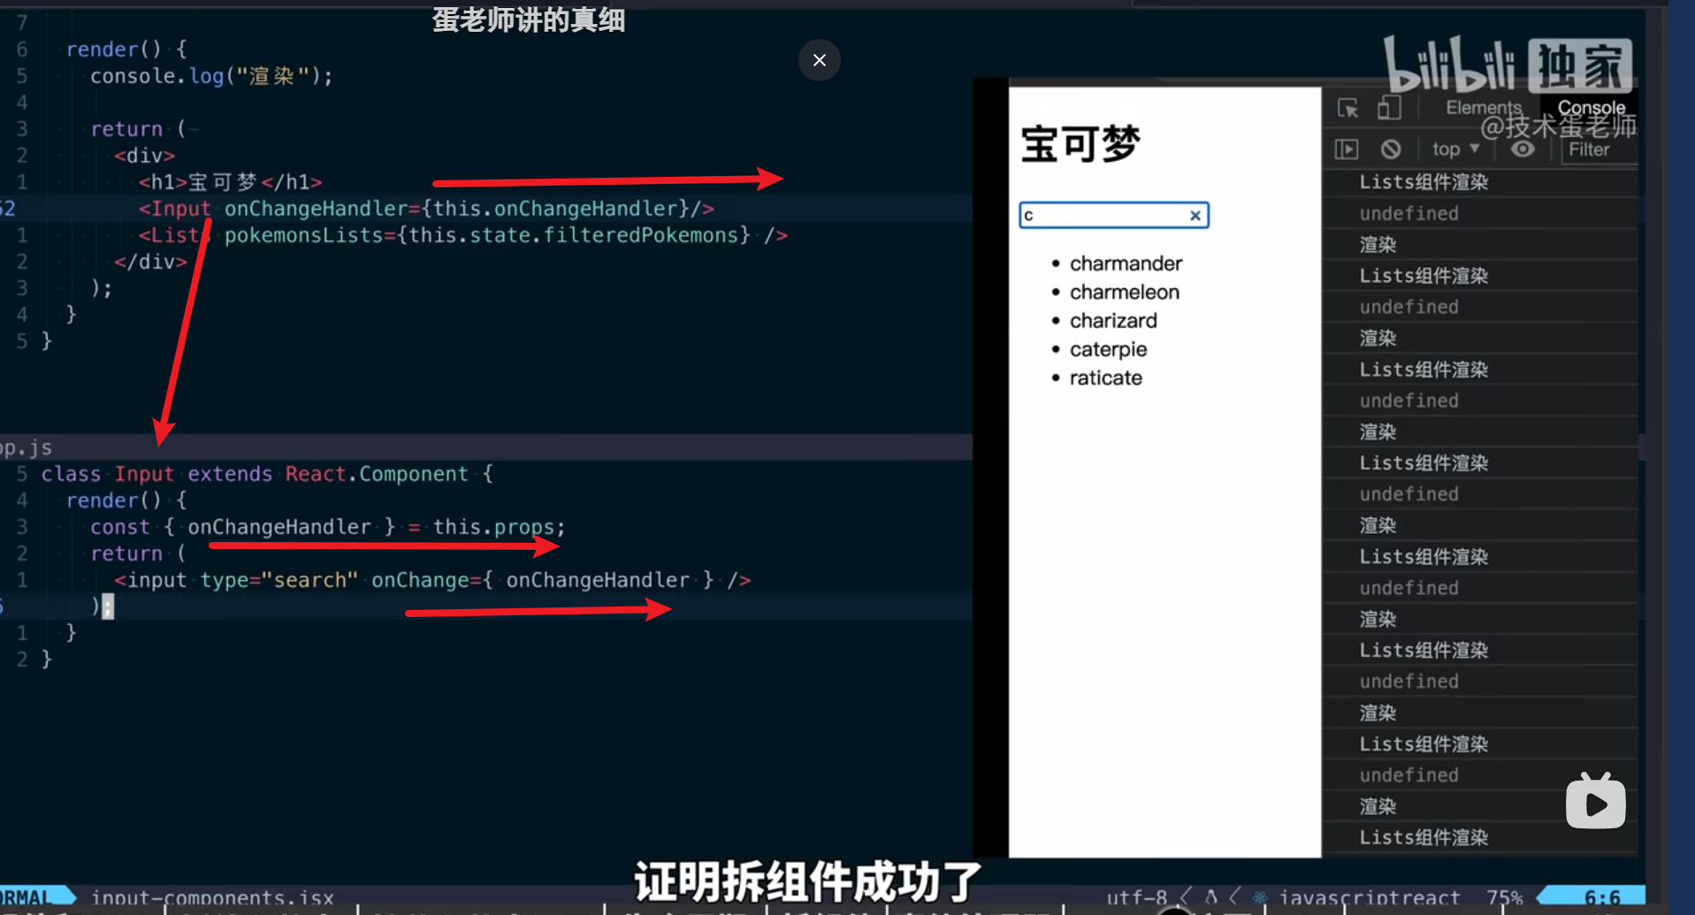Click the first undefined console entry
This screenshot has width=1695, height=915.
click(1409, 213)
